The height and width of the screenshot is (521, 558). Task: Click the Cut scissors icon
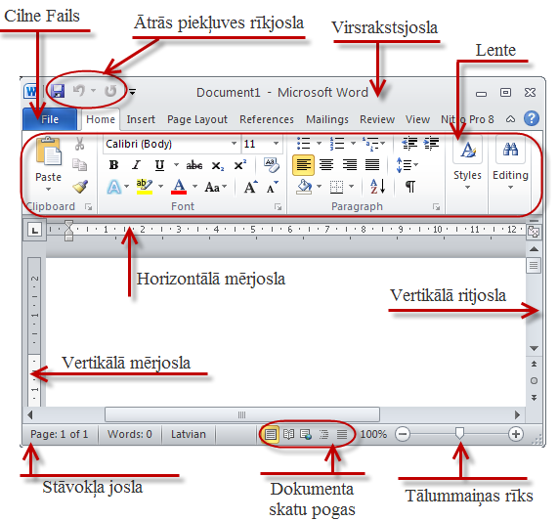pos(80,144)
